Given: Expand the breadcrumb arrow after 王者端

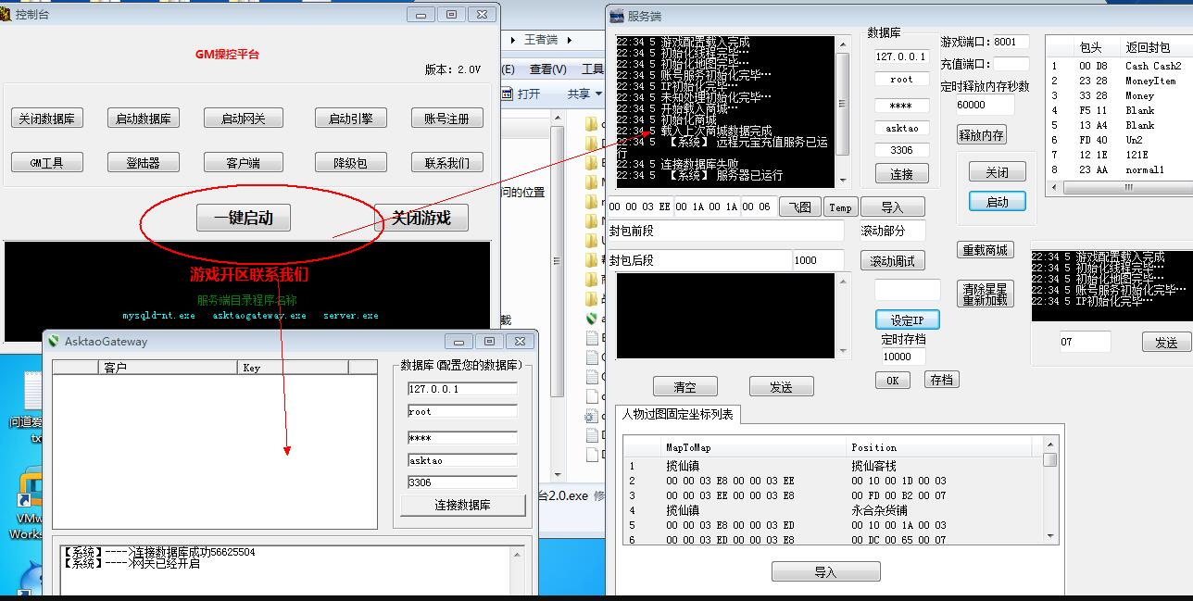Looking at the screenshot, I should 570,40.
